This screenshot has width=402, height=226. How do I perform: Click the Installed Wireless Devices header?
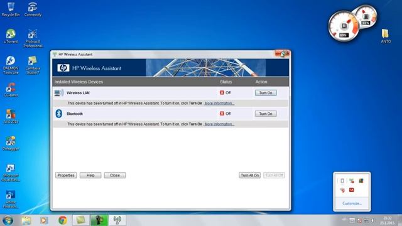[x=79, y=82]
